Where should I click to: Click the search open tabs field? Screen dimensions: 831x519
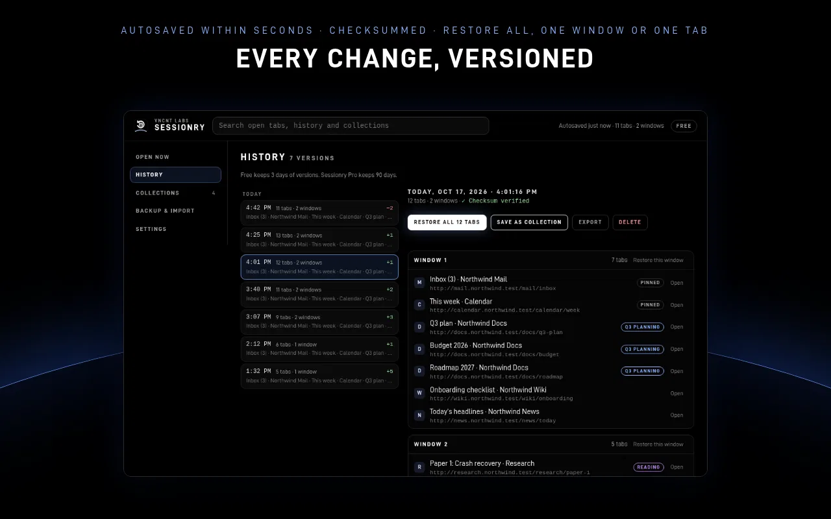pyautogui.click(x=351, y=126)
